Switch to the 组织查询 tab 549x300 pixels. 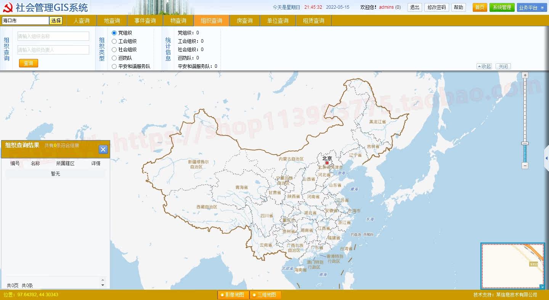(x=212, y=21)
